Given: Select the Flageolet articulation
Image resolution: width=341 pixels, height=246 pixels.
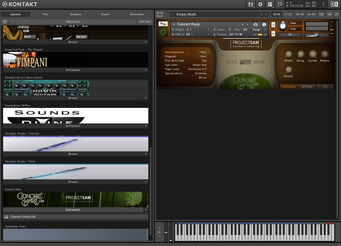Looking at the screenshot, I should pos(171,56).
